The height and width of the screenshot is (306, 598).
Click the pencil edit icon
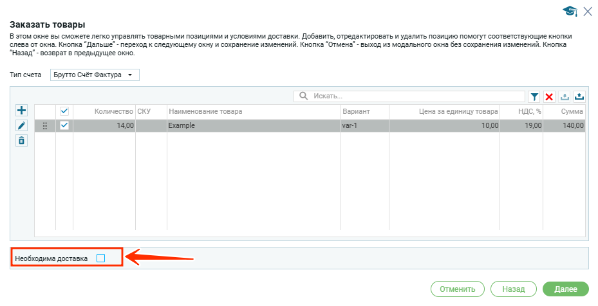(x=21, y=126)
